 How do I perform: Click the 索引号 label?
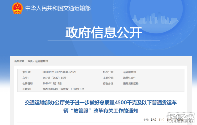27,72
